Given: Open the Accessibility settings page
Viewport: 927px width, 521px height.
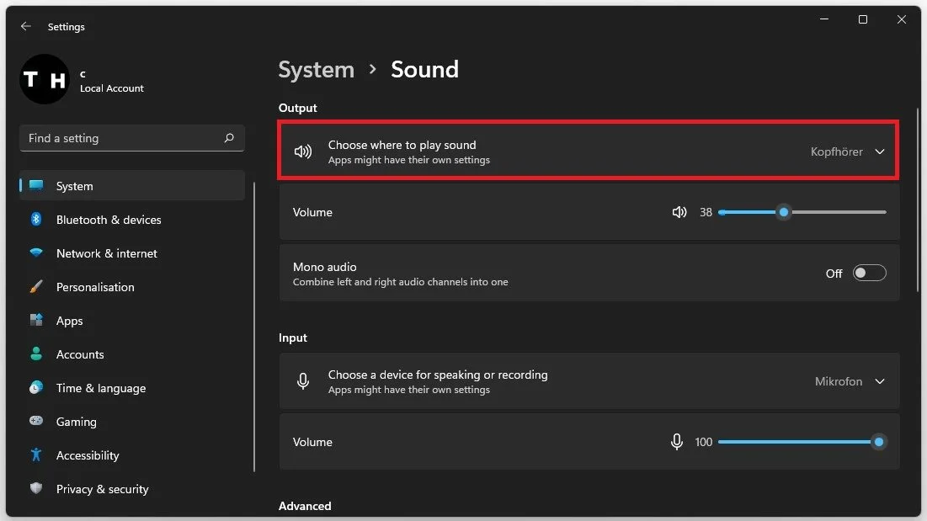Looking at the screenshot, I should [88, 455].
